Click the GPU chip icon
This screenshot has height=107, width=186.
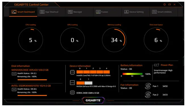[72, 83]
